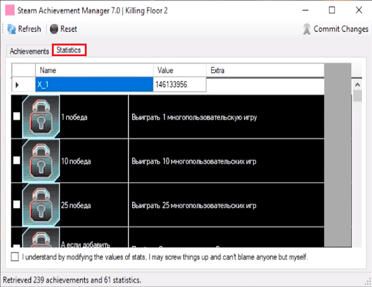Image resolution: width=372 pixels, height=287 pixels.
Task: Check the '25 победа' achievement checkbox
Action: point(16,204)
